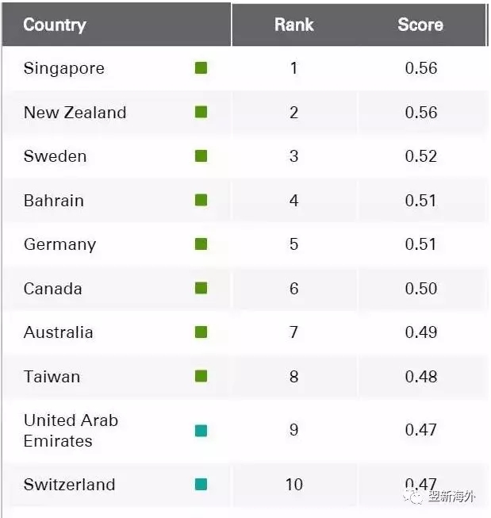Select the Canada country name

[x=53, y=289]
